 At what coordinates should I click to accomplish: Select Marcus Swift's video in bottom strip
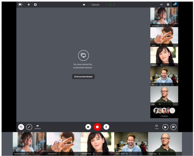point(131,144)
